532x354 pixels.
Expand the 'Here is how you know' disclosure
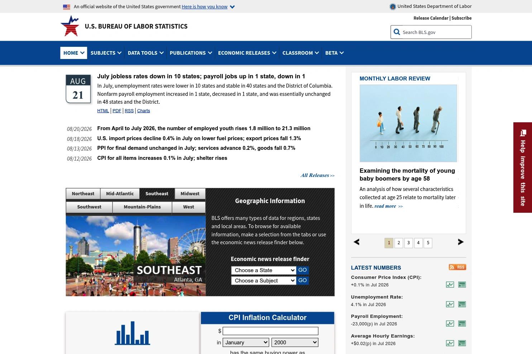tap(208, 6)
